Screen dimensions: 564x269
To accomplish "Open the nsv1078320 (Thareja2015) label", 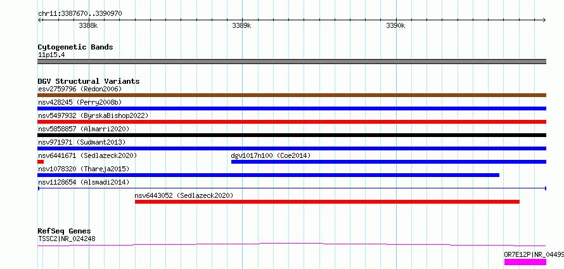I will pos(84,169).
